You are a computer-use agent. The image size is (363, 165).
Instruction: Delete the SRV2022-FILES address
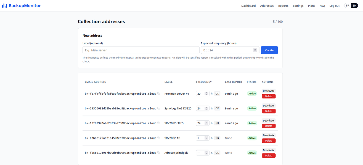click(x=269, y=126)
